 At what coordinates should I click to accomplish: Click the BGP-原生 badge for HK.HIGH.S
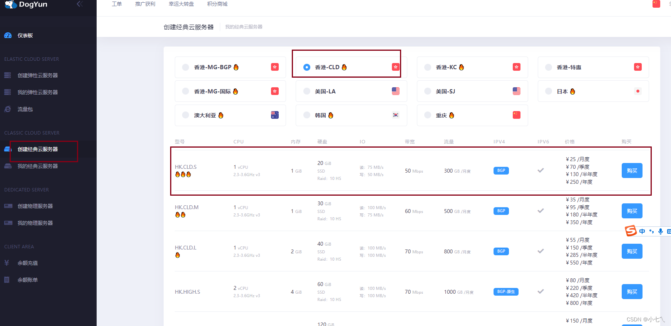(x=506, y=292)
